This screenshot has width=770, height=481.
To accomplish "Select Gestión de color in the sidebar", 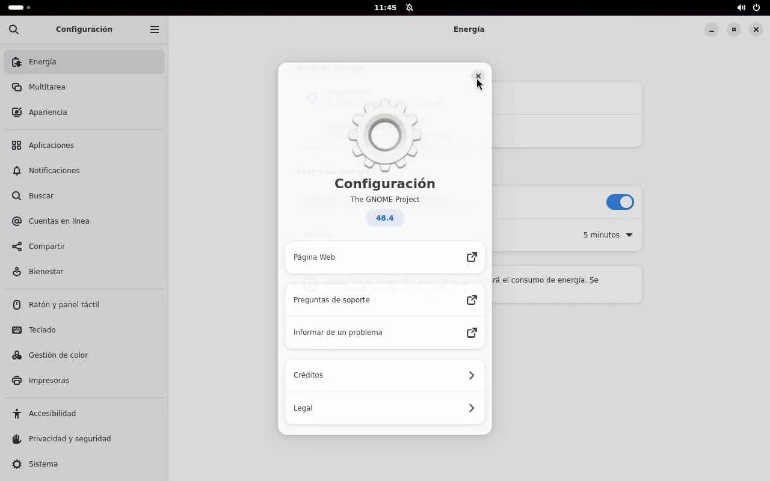I will coord(84,355).
